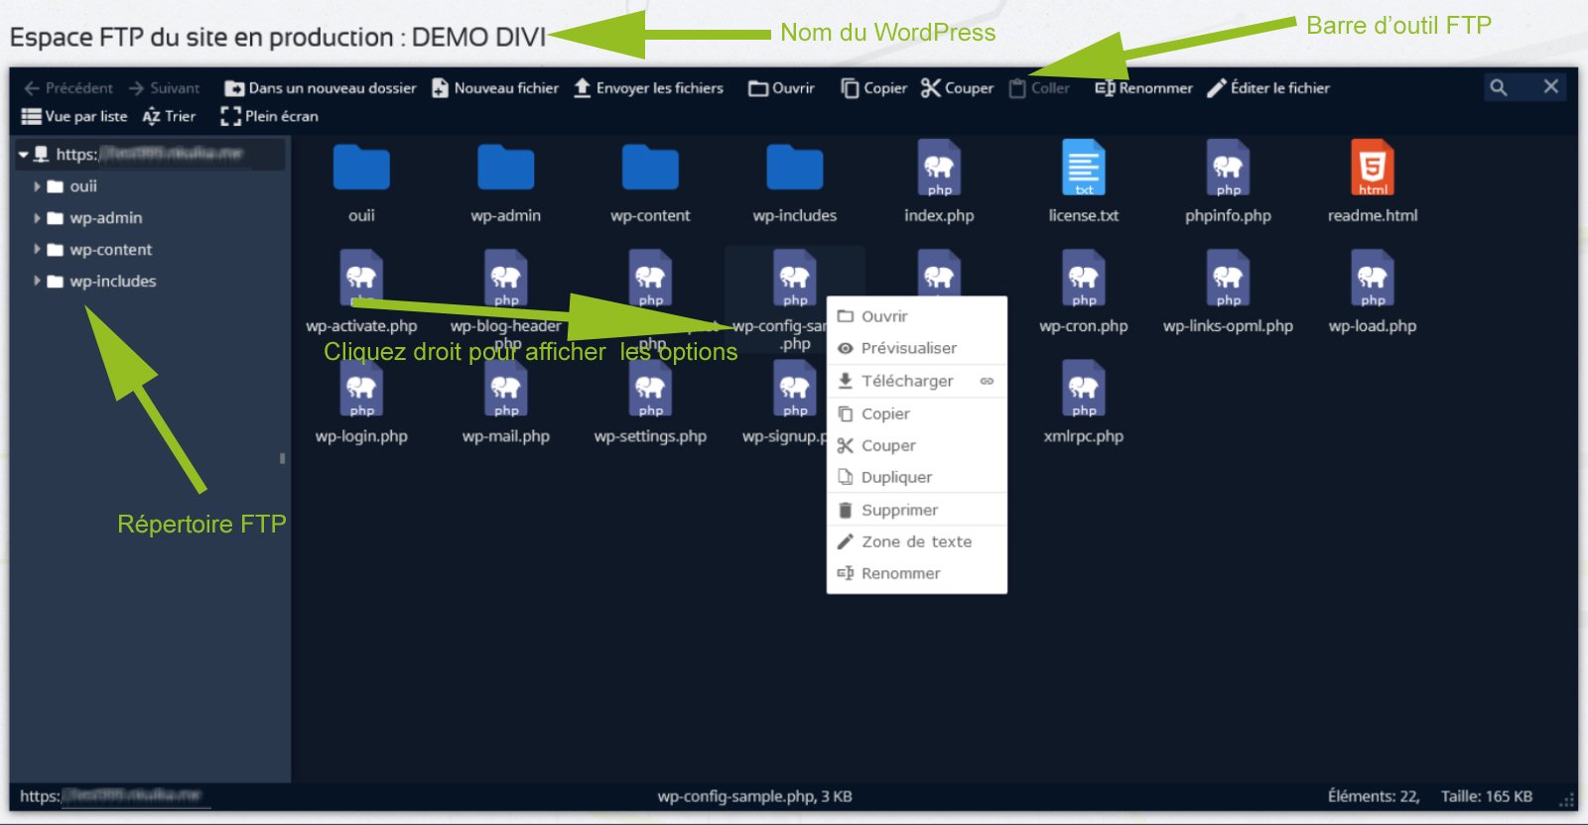The height and width of the screenshot is (825, 1588).
Task: Select the license.txt file icon
Action: (1084, 168)
